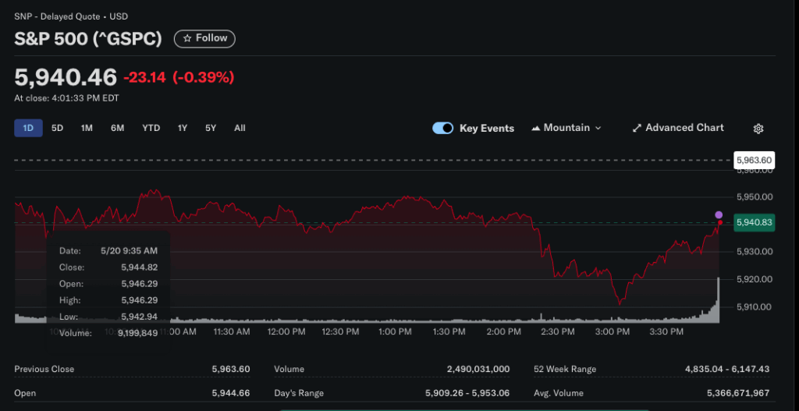
Task: Select the 5D time range tab
Action: 57,129
